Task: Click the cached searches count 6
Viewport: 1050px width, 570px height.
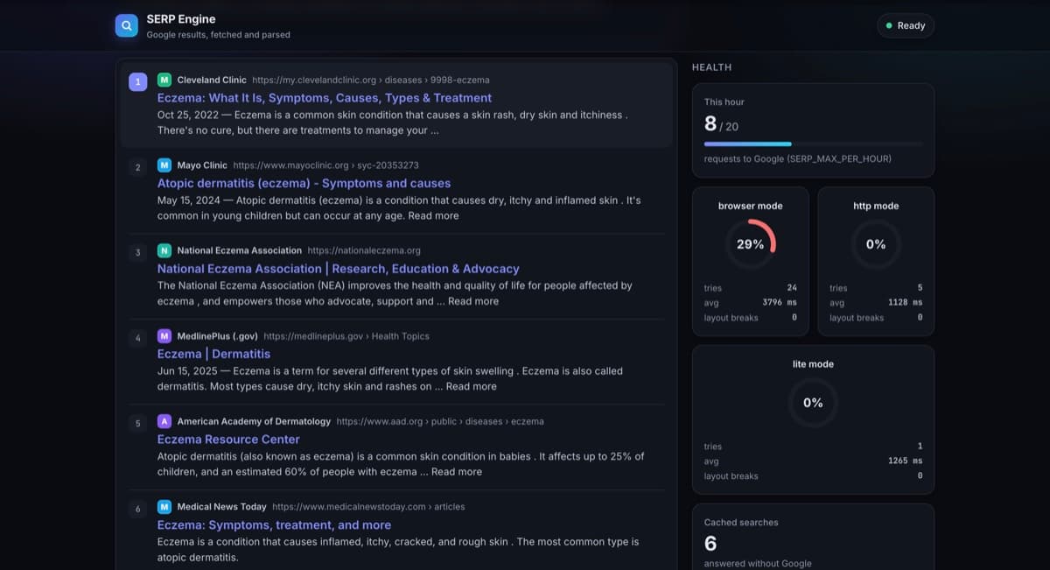Action: point(711,544)
